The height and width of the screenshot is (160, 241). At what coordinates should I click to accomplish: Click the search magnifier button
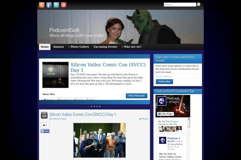tap(198, 4)
